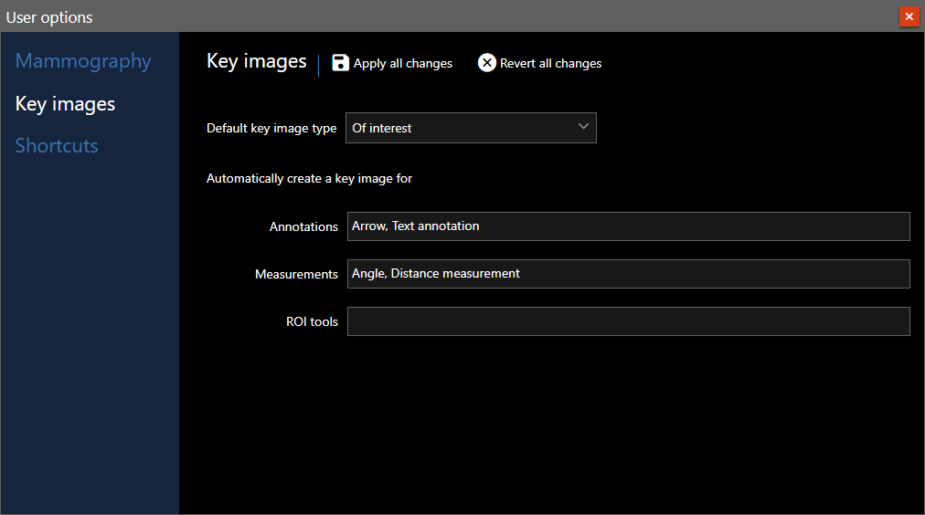925x515 pixels.
Task: Open the Annotations selection box
Action: 628,226
